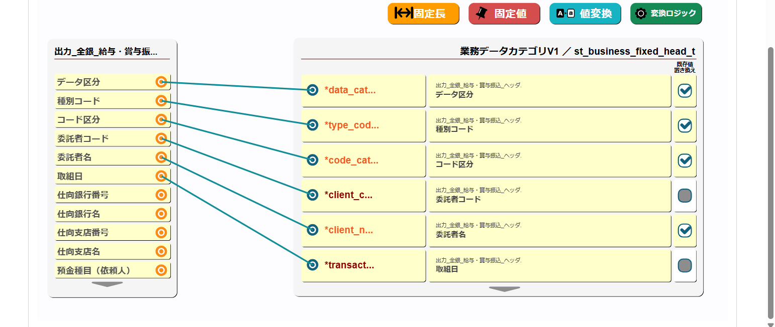The height and width of the screenshot is (327, 775).
Task: Enable the overwrite checkbox for 取組日 row
Action: [685, 265]
